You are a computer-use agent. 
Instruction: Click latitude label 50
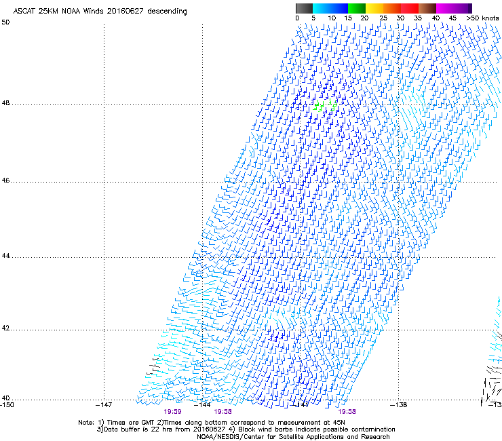tap(5, 22)
